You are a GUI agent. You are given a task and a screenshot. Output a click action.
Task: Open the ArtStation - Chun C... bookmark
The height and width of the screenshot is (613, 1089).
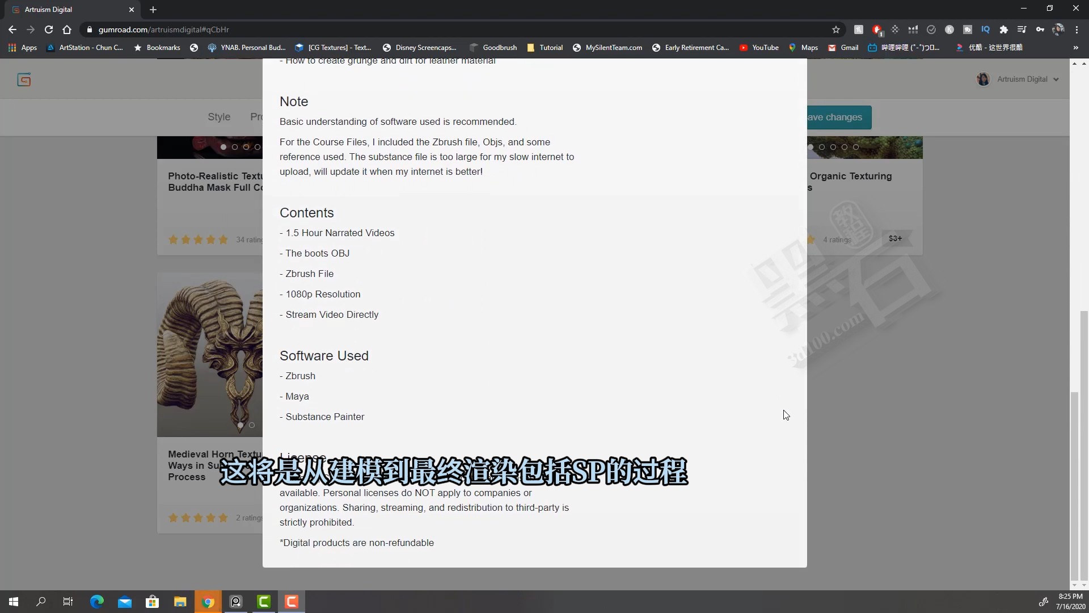[x=85, y=48]
